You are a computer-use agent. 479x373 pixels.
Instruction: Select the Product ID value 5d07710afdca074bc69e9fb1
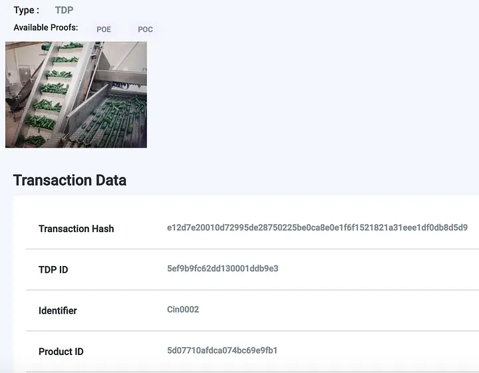tap(222, 350)
